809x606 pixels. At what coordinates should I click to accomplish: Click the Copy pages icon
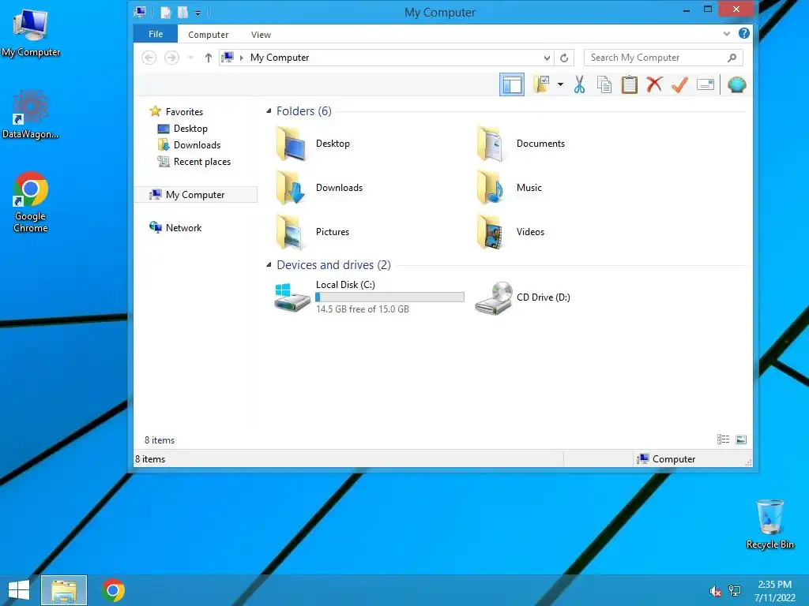pyautogui.click(x=604, y=84)
